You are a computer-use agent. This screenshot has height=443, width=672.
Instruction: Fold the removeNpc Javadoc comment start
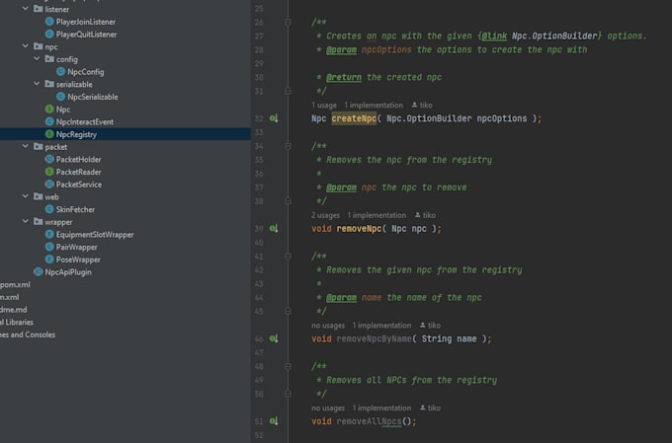click(x=288, y=146)
